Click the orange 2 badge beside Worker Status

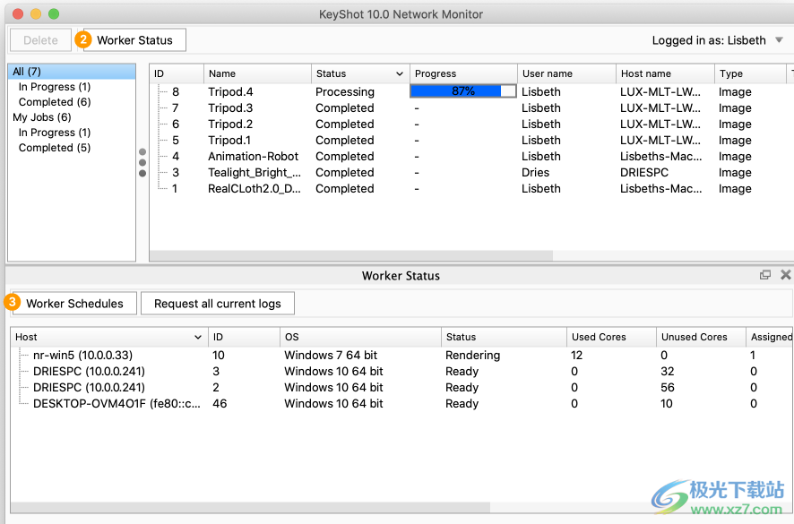(83, 39)
